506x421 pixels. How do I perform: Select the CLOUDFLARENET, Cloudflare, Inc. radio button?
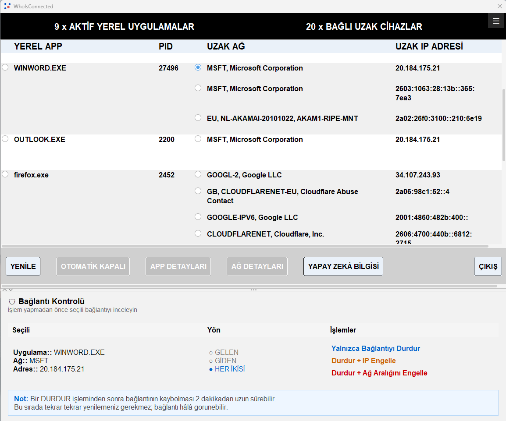(x=198, y=233)
